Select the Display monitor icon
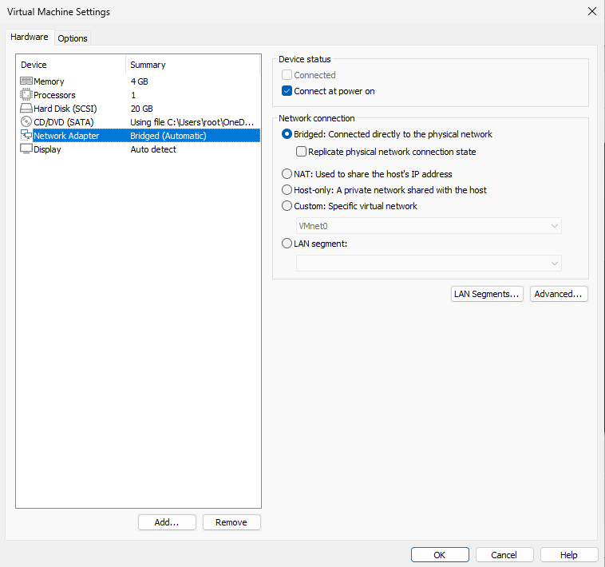 point(26,149)
